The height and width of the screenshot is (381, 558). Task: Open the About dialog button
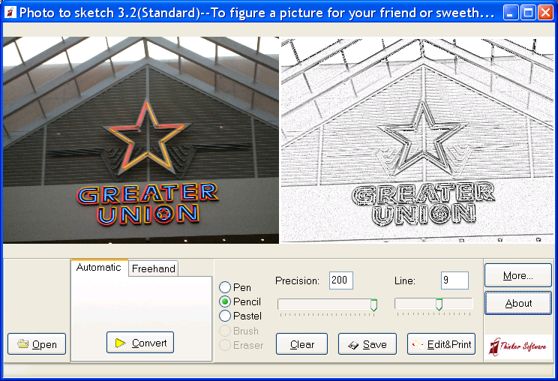pos(517,303)
